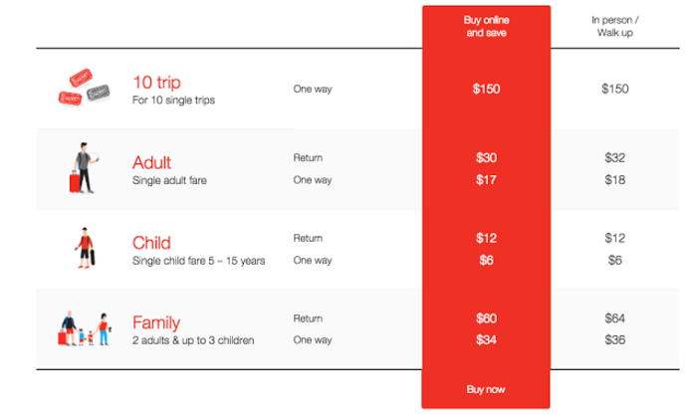Click the 'Single child fare 5 – 15 years' text

click(199, 261)
